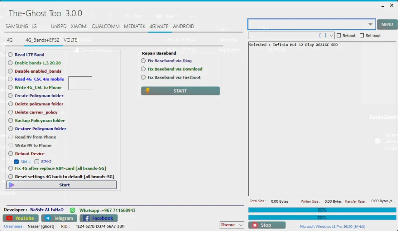Click the red stop icon

255,225
